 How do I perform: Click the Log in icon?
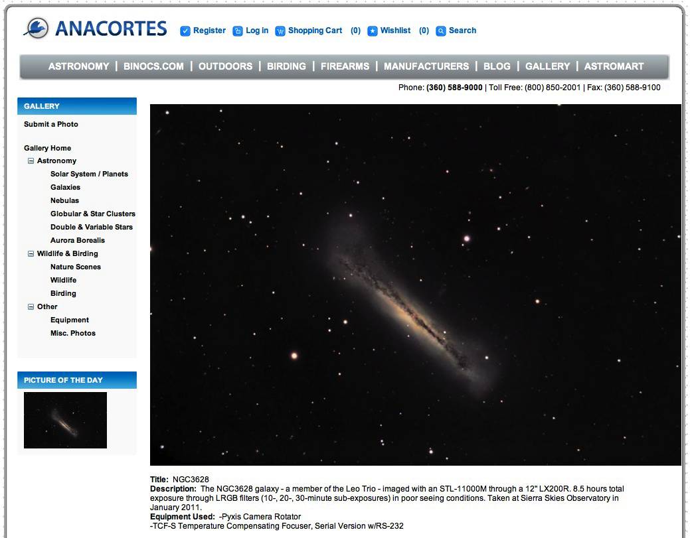coord(238,31)
